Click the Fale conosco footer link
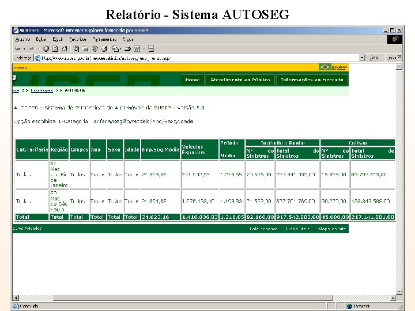The width and height of the screenshot is (415, 311). click(263, 229)
